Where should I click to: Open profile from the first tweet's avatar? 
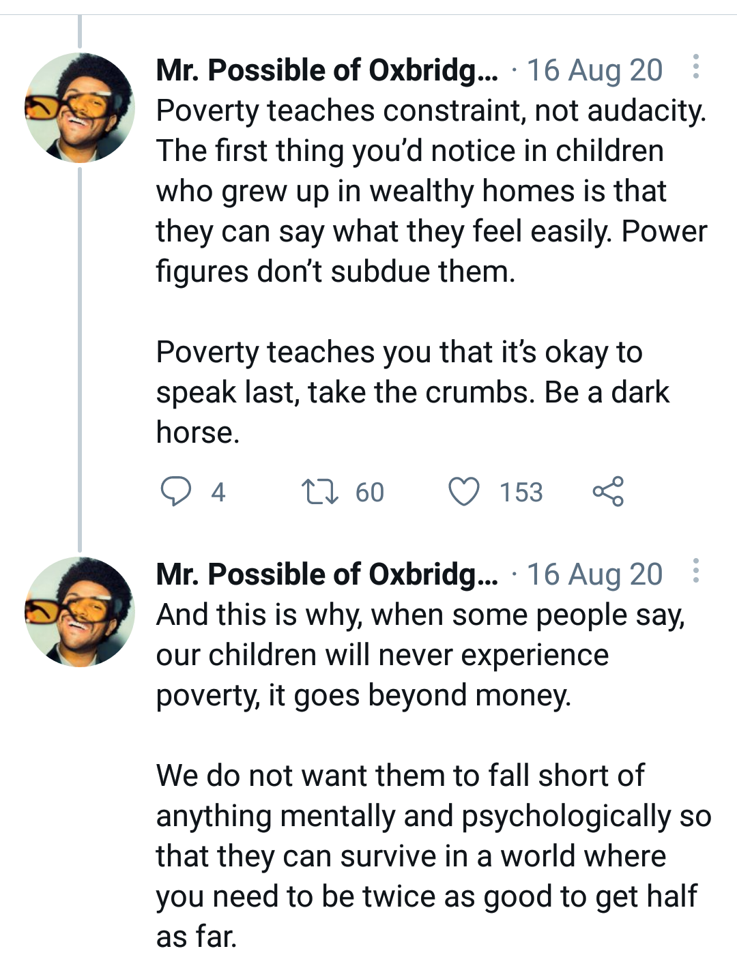tap(80, 108)
